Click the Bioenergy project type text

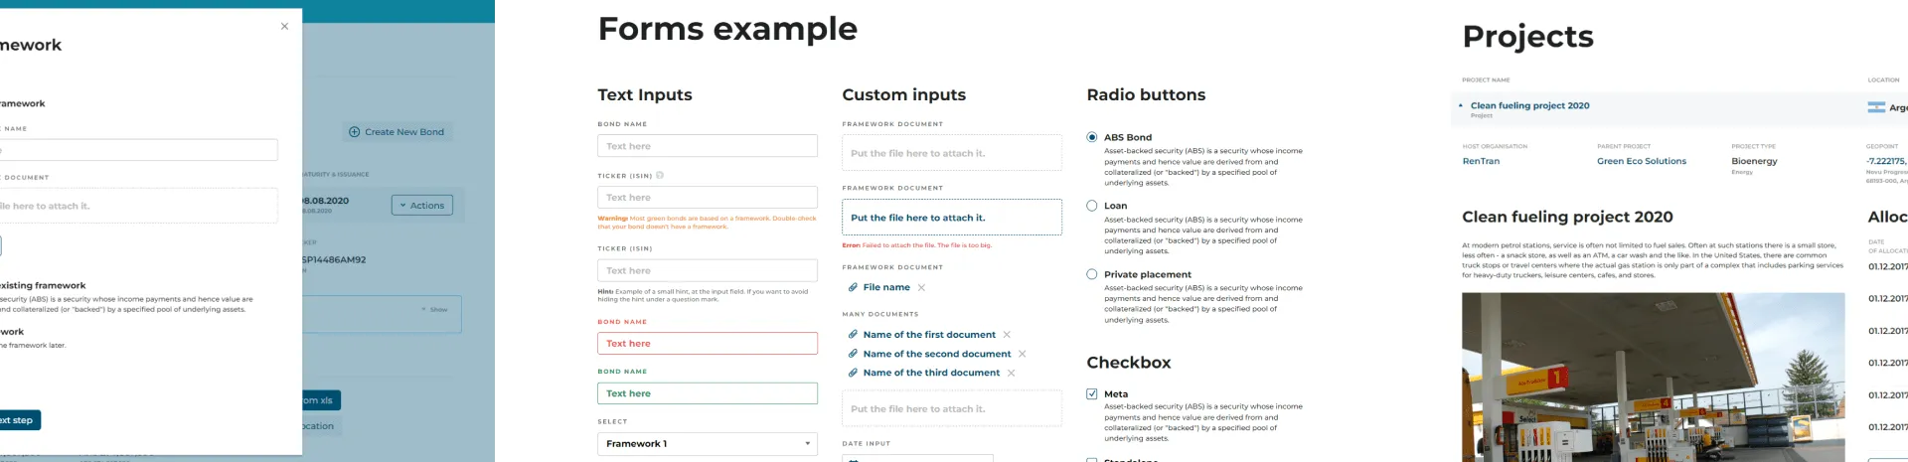pos(1754,161)
